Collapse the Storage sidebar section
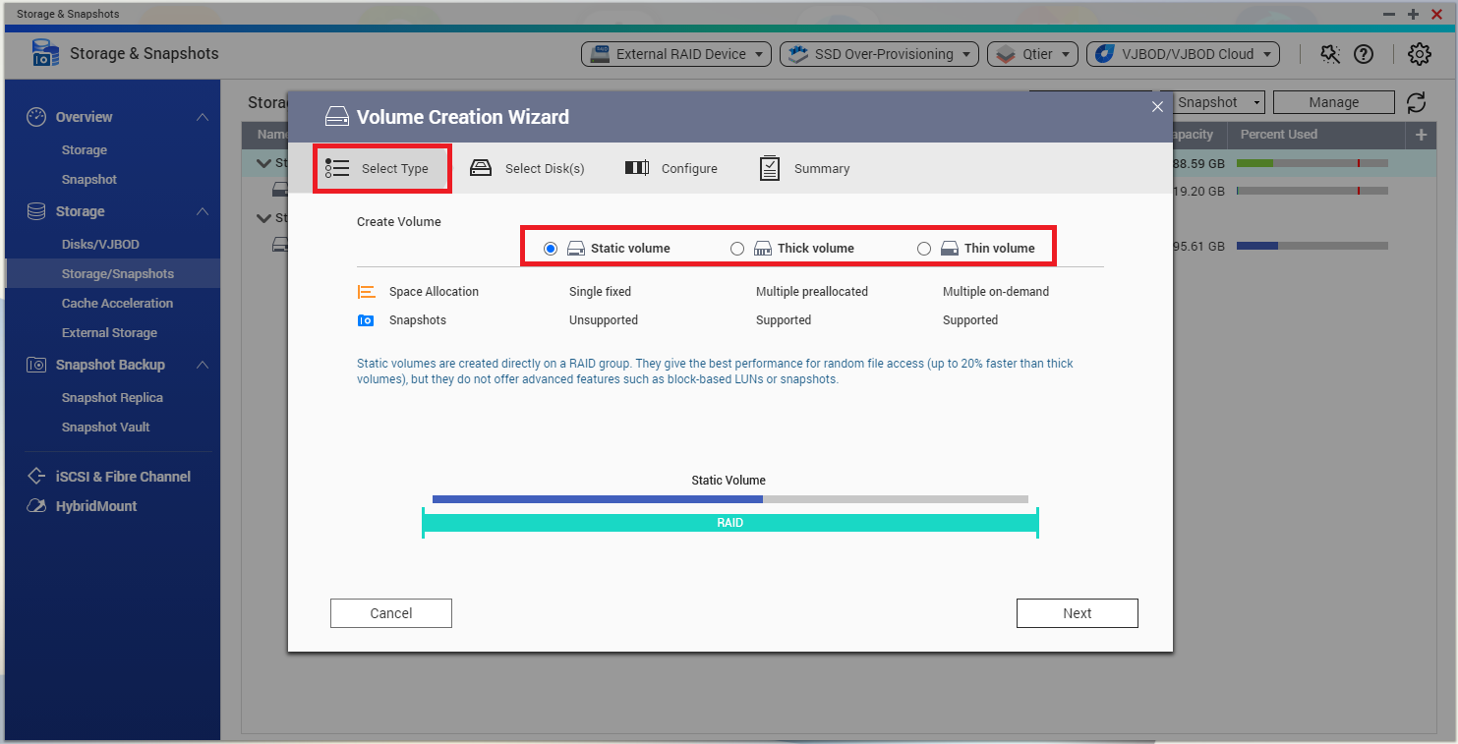1458x744 pixels. click(x=202, y=211)
